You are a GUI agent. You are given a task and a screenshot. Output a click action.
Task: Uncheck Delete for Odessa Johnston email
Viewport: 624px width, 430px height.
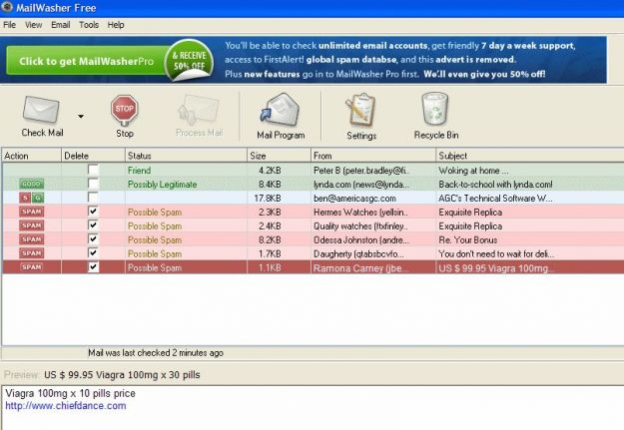(x=93, y=239)
